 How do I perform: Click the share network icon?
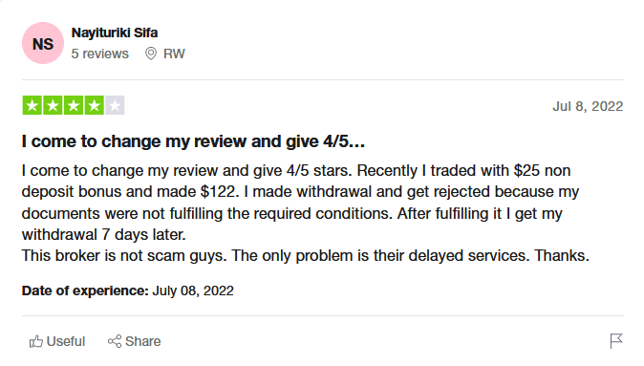point(115,341)
